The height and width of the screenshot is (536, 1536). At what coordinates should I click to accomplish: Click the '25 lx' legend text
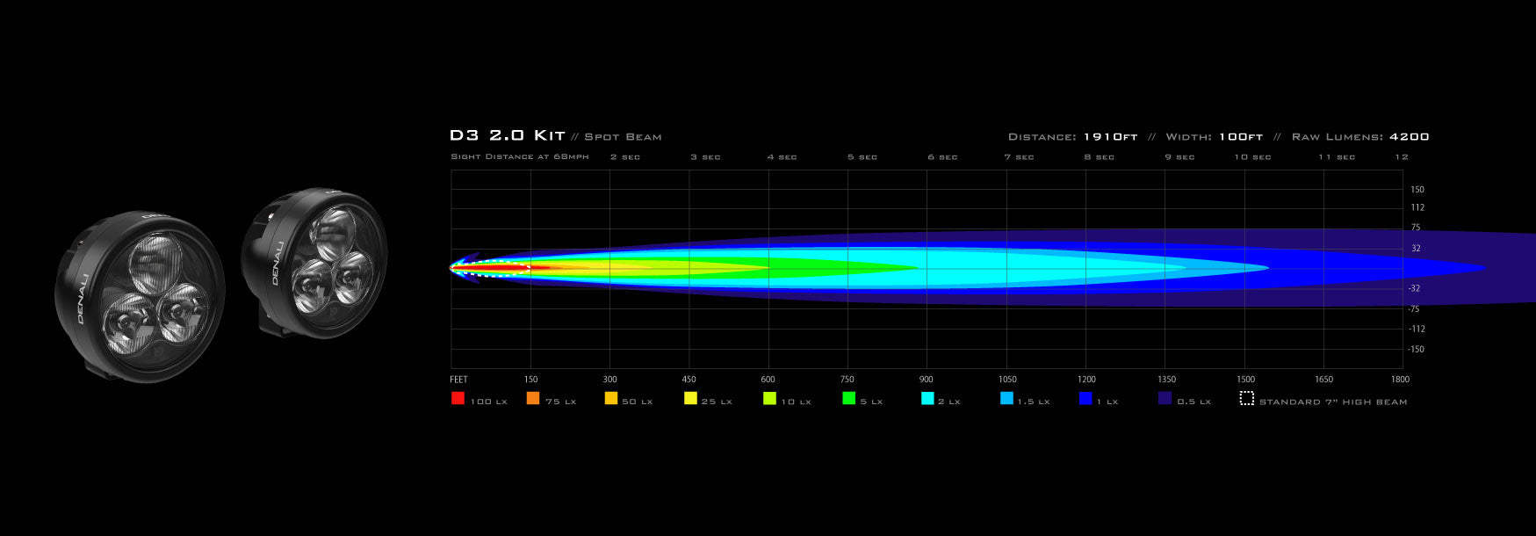pyautogui.click(x=717, y=402)
